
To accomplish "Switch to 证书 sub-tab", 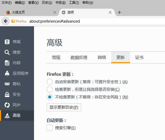I will click(139, 58).
